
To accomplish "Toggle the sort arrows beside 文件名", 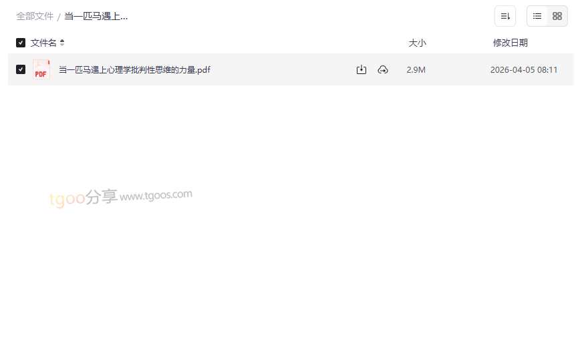I will tap(62, 43).
